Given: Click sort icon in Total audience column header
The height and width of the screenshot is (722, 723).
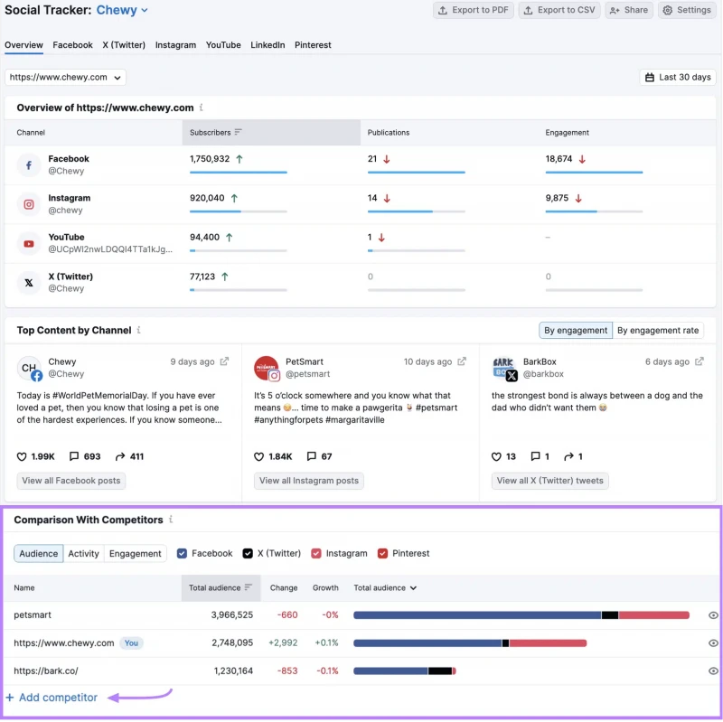Looking at the screenshot, I should 249,587.
